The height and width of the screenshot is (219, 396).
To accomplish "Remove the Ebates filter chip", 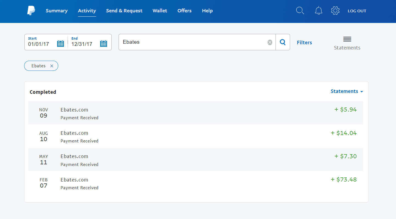I will click(52, 66).
